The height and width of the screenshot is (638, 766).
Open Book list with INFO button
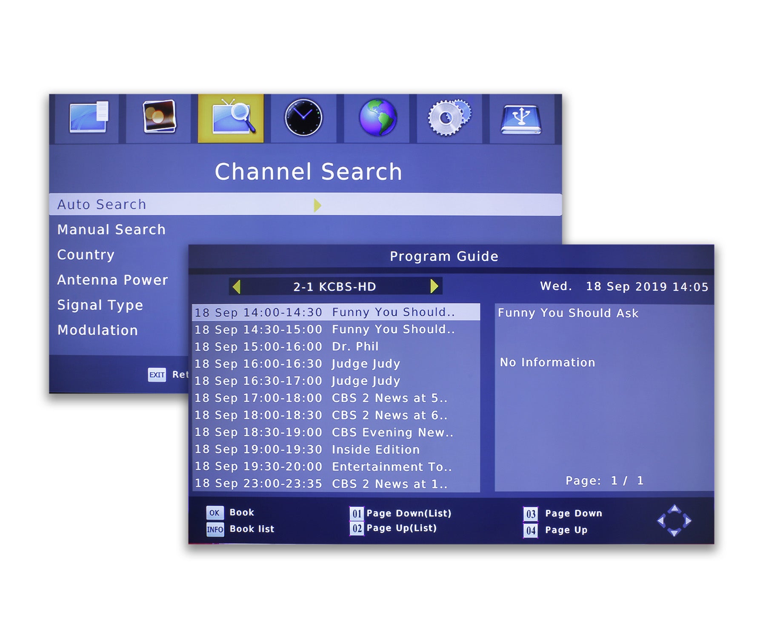pyautogui.click(x=214, y=529)
